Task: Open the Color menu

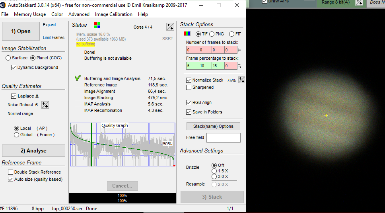Action: [57, 14]
